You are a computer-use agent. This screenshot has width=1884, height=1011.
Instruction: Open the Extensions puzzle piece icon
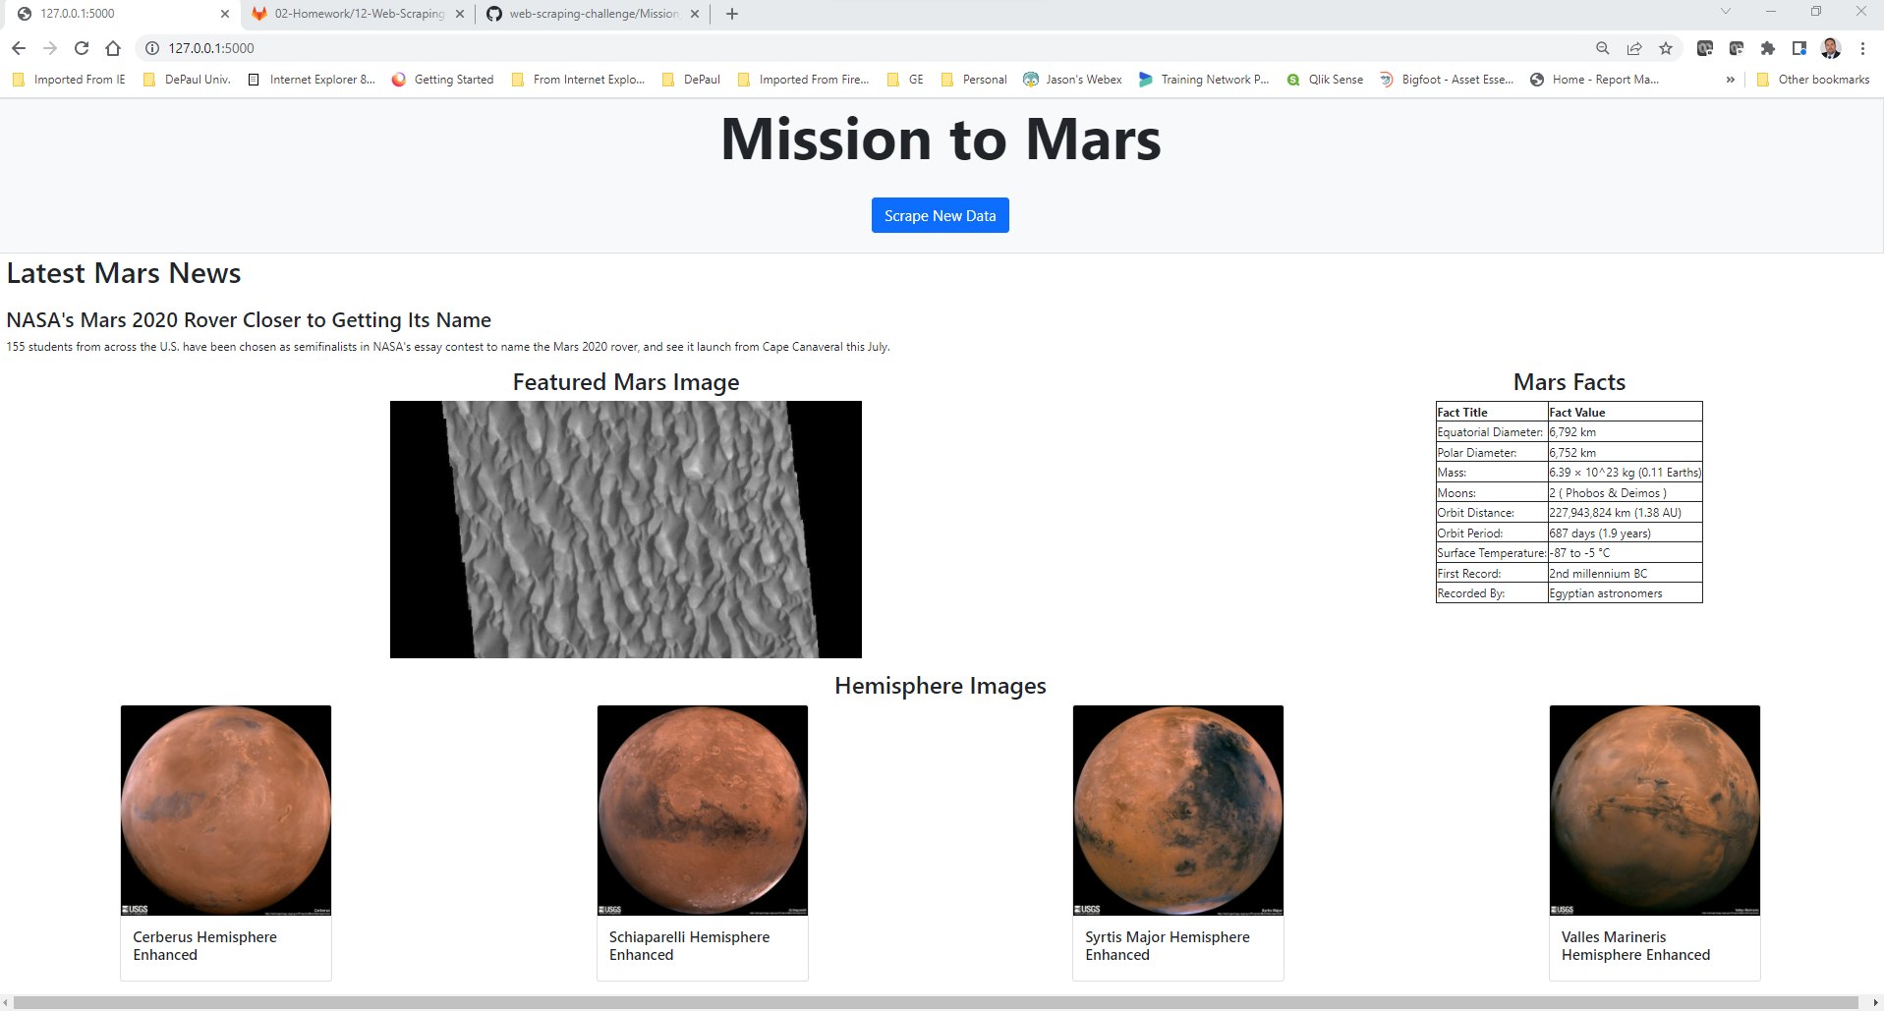tap(1767, 47)
